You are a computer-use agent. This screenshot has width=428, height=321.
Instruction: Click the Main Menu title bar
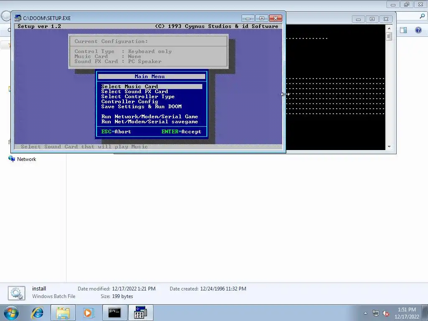pyautogui.click(x=151, y=76)
